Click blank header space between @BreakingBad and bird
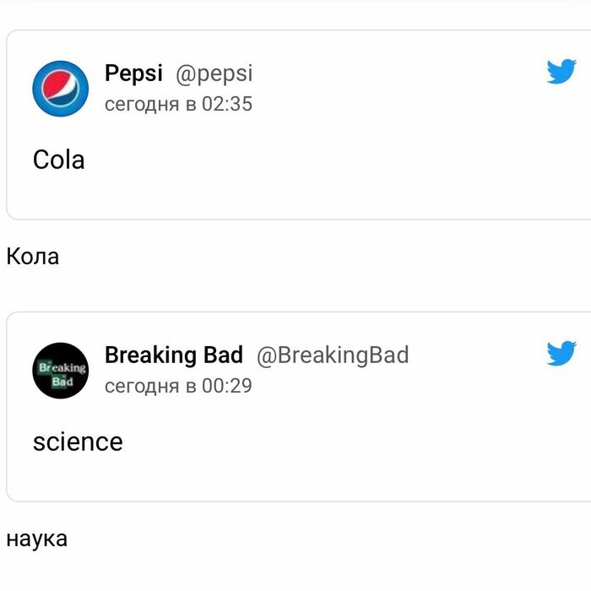Image resolution: width=591 pixels, height=591 pixels. [x=477, y=355]
